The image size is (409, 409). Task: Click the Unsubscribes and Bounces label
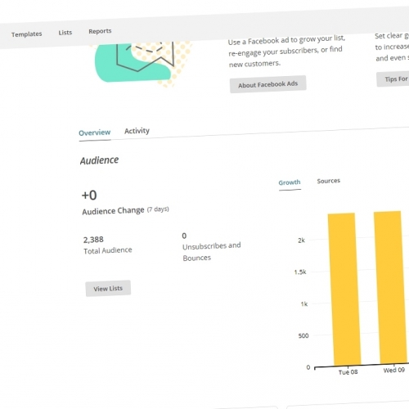coord(211,252)
